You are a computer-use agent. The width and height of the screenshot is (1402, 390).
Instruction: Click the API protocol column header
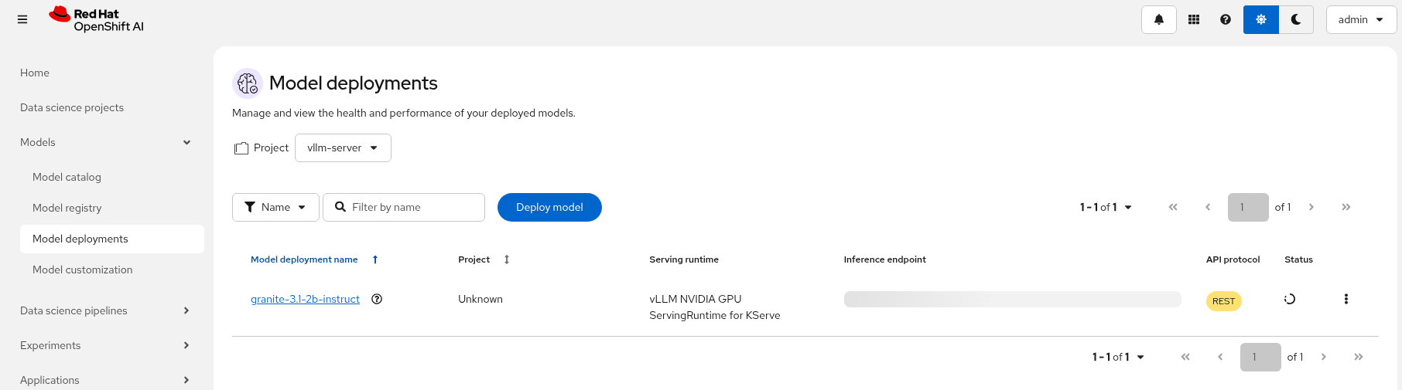1233,259
